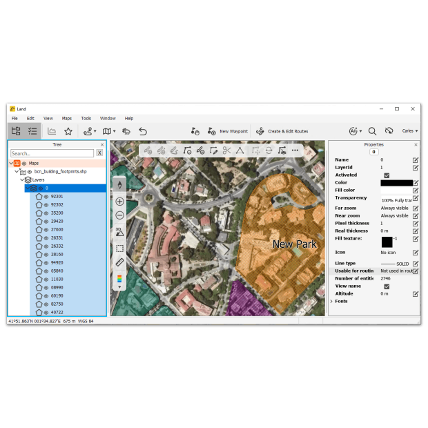The height and width of the screenshot is (428, 428).
Task: Click New Waypoint button
Action: (228, 132)
